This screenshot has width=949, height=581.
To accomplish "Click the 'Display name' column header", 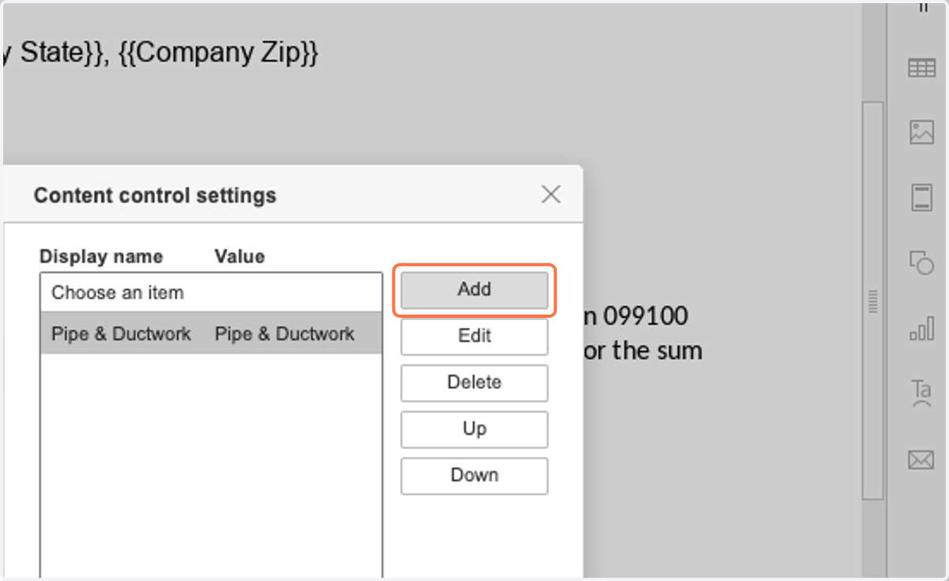I will (x=101, y=257).
